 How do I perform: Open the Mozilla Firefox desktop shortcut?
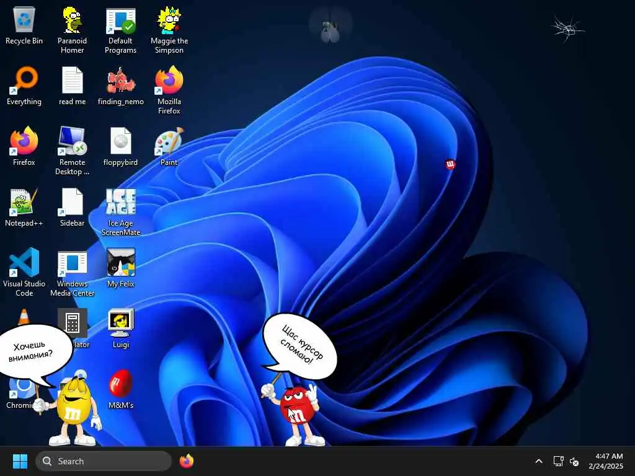[x=169, y=90]
